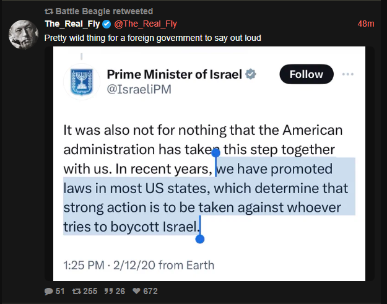Open Battle Beagle retweeted link

[x=103, y=12]
